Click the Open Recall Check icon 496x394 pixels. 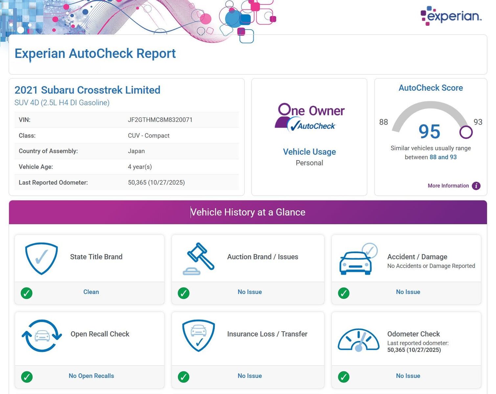[42, 336]
